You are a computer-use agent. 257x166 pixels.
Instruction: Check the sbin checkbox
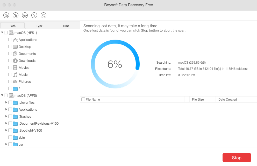point(10,137)
